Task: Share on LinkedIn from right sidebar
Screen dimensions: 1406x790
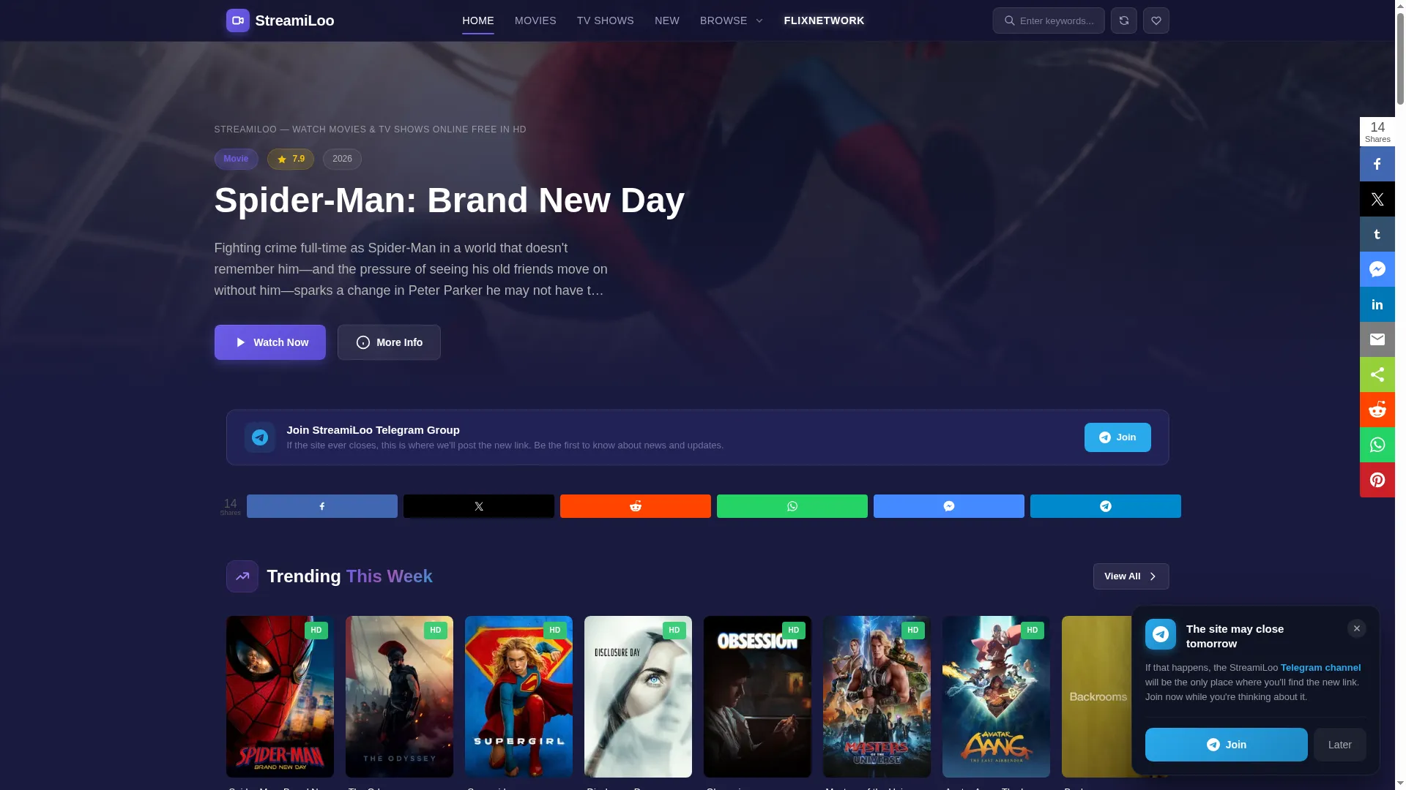Action: click(1377, 304)
